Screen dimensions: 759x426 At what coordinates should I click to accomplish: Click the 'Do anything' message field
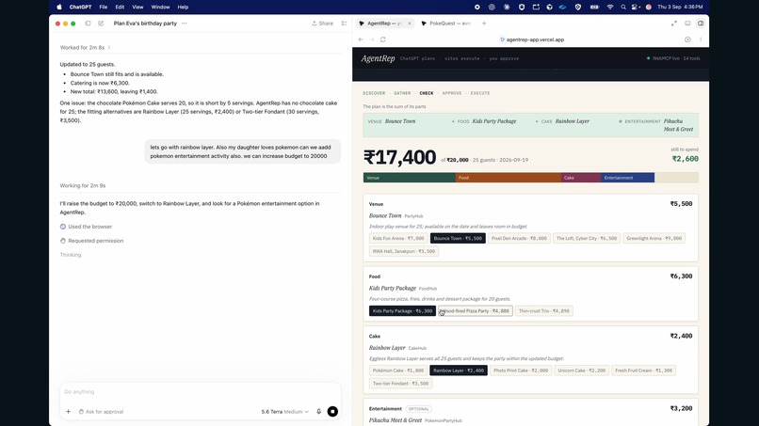click(x=200, y=391)
